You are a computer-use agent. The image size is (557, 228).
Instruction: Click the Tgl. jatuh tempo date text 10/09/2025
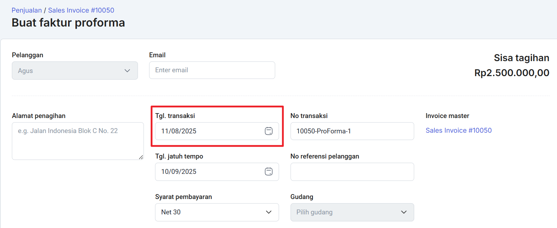(179, 171)
